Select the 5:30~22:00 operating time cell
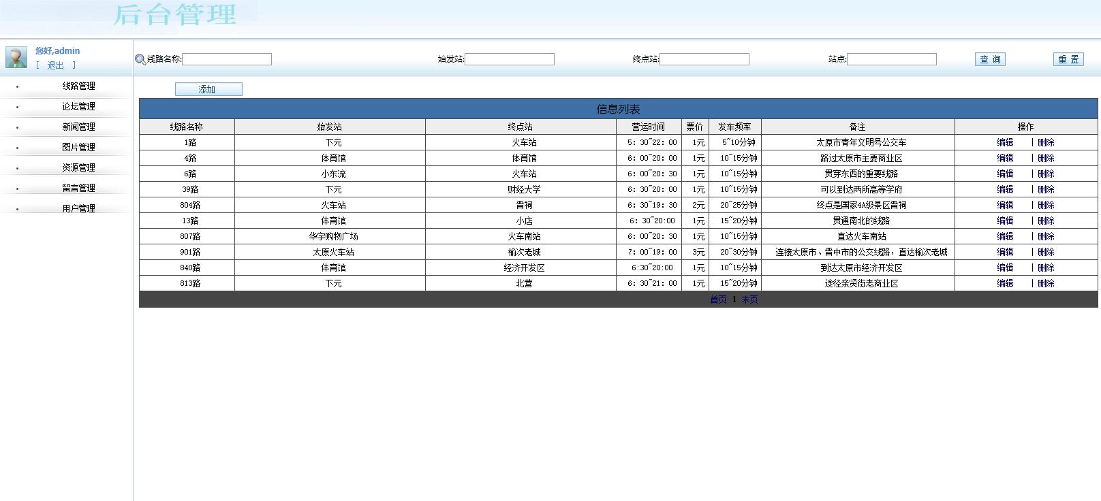Viewport: 1101px width, 501px height. click(x=649, y=142)
